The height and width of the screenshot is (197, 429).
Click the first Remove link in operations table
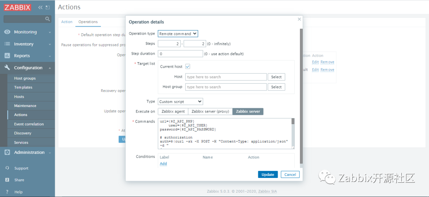tap(327, 62)
